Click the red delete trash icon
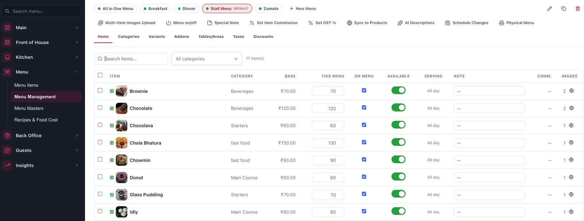Image resolution: width=584 pixels, height=221 pixels. click(x=577, y=8)
